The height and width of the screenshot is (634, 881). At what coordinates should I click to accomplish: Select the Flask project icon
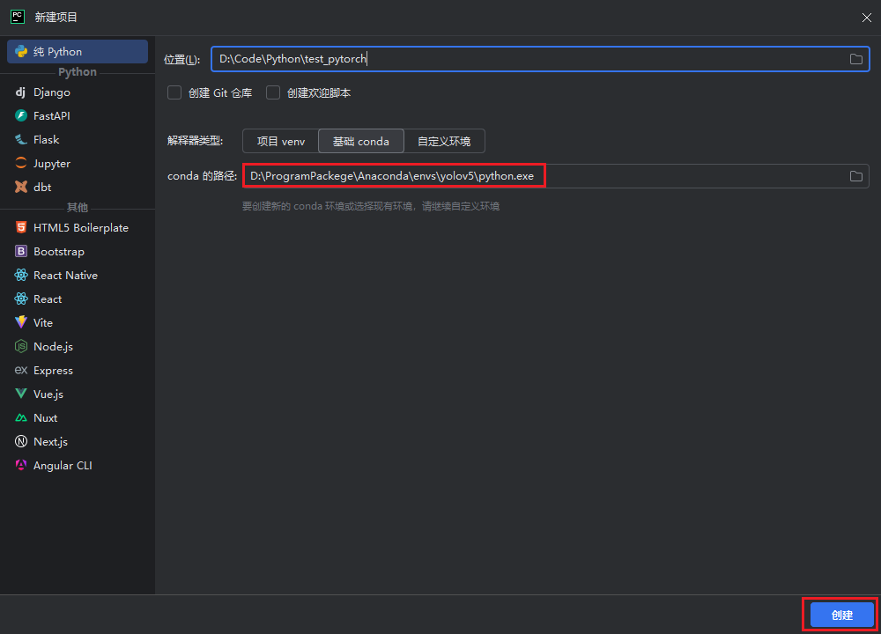pyautogui.click(x=21, y=140)
